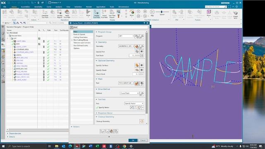The width and height of the screenshot is (265, 149).
Task: Open the Verify Tool Path ribbon icon
Action: [x=67, y=14]
